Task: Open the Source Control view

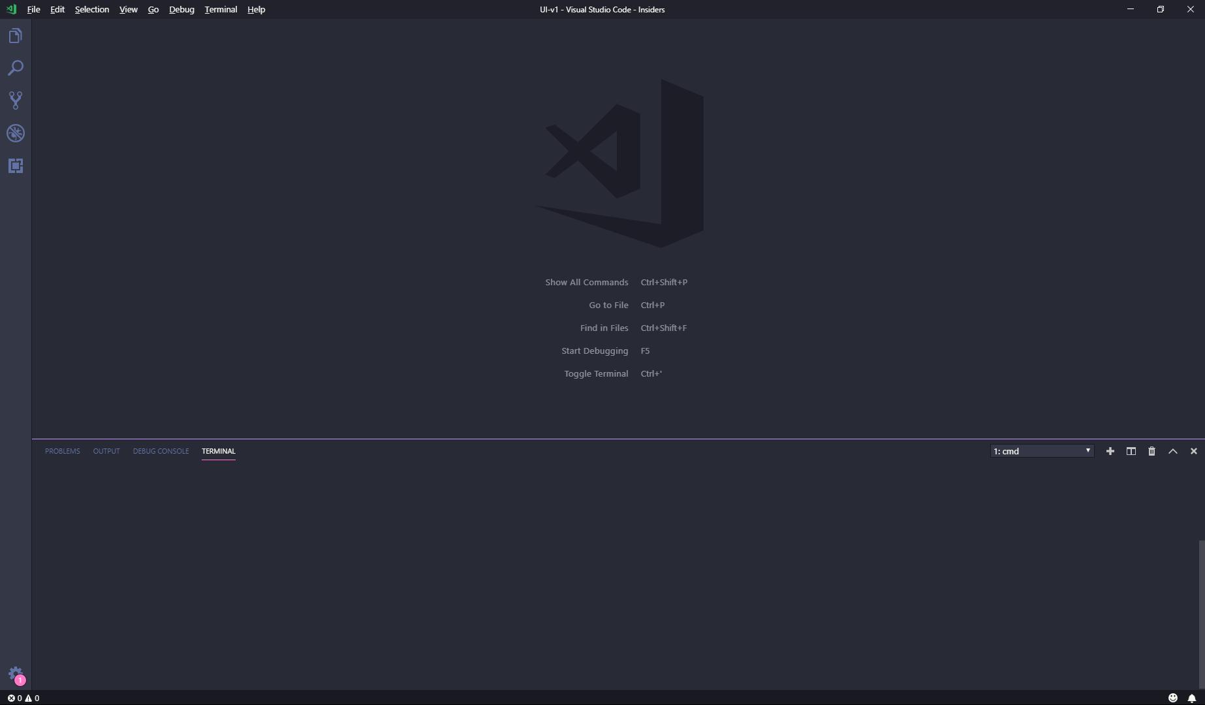Action: (16, 101)
